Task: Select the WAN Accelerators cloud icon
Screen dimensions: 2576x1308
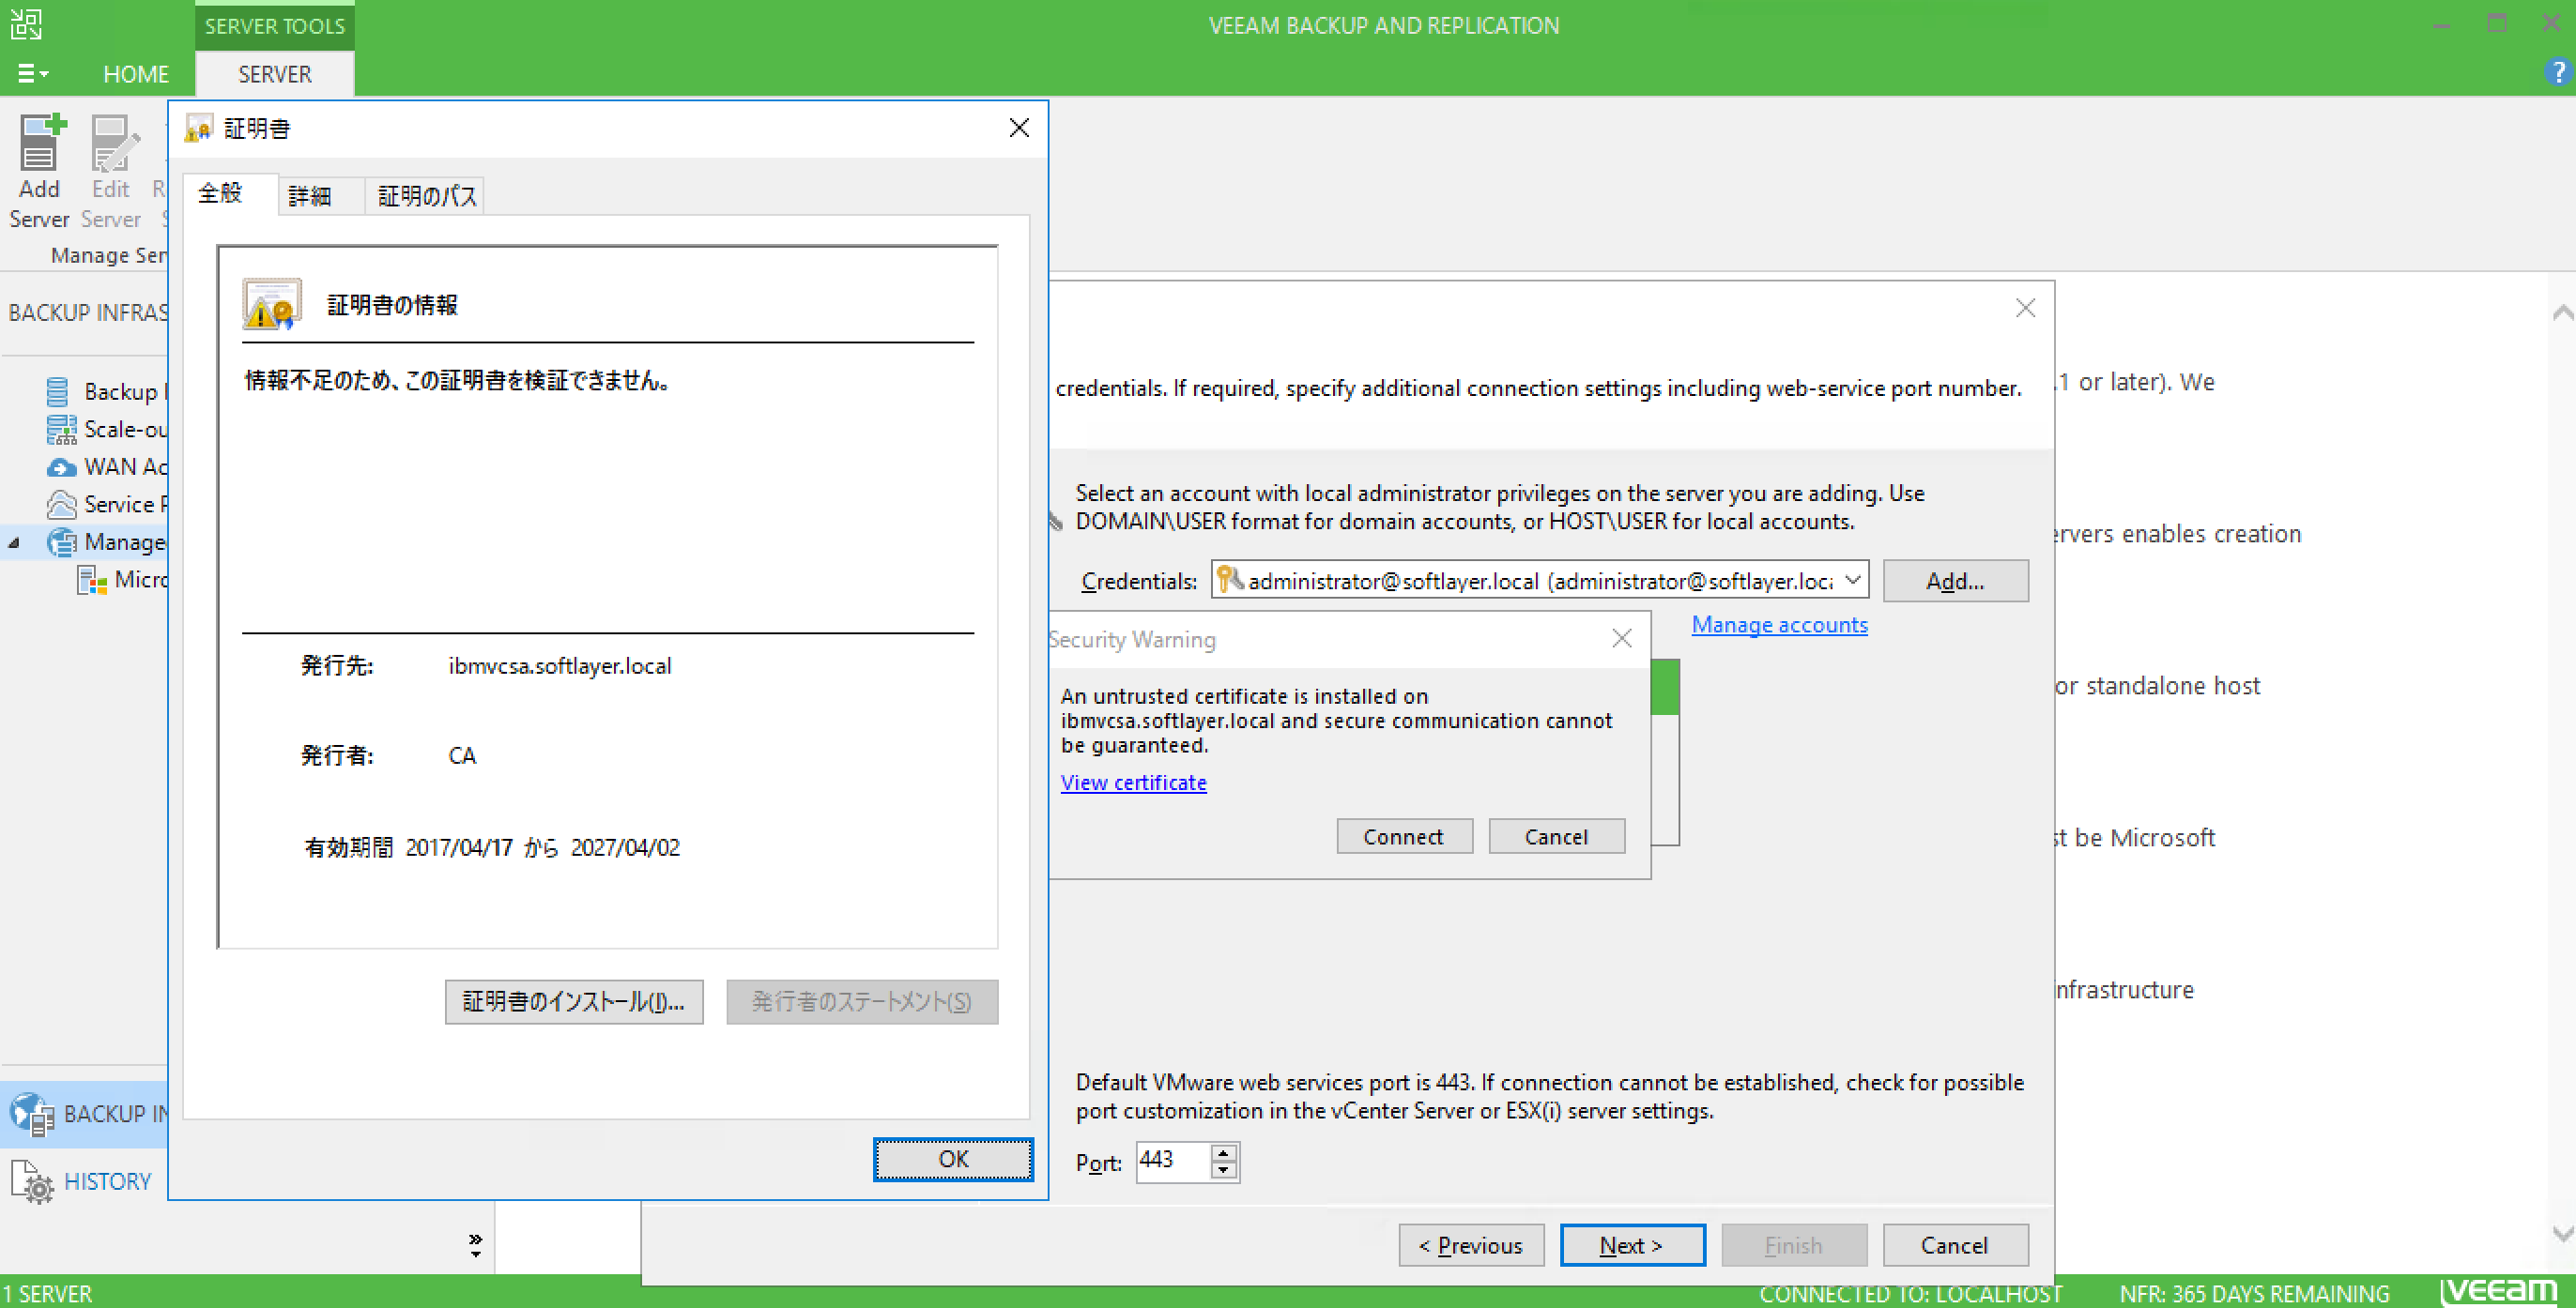Action: [61, 466]
